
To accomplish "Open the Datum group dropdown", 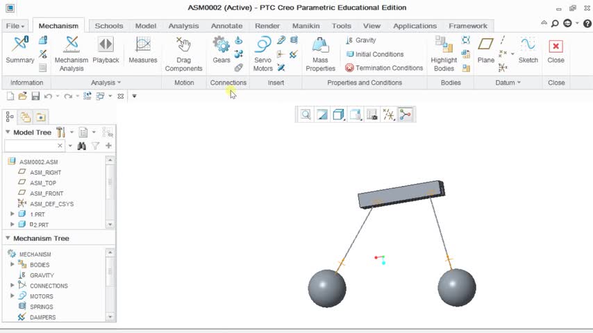I will tap(508, 83).
